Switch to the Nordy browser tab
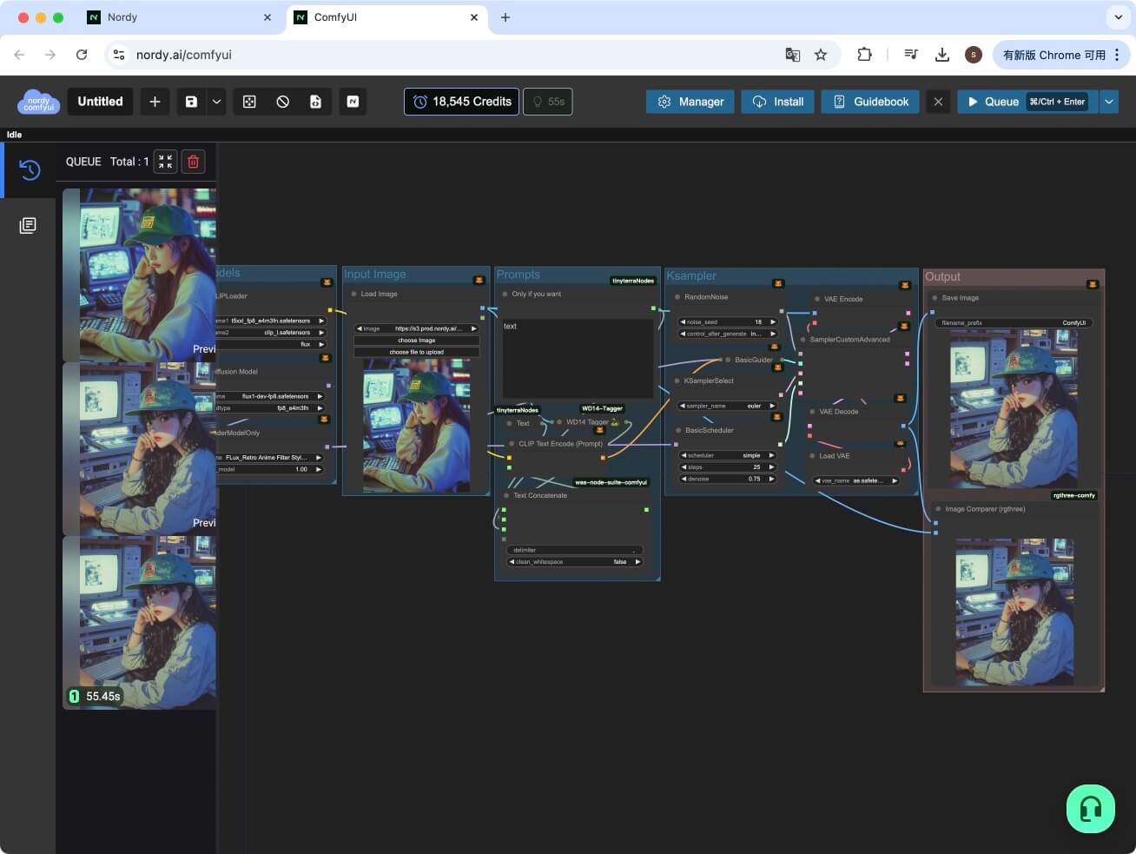The height and width of the screenshot is (854, 1136). (x=122, y=17)
